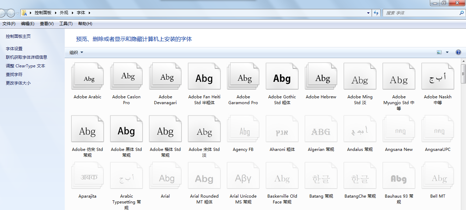
Task: Expand the 控制面板 breadcrumb arrow
Action: pos(56,13)
